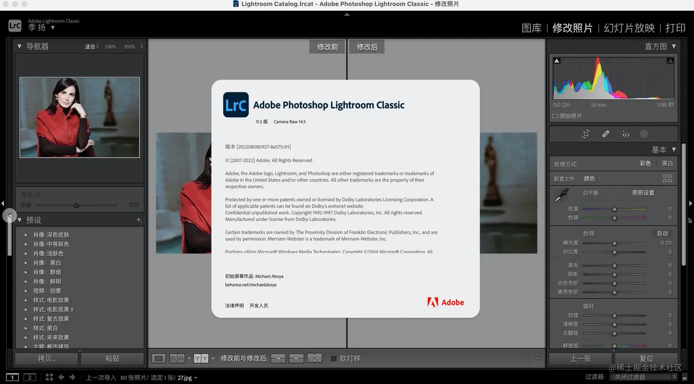The height and width of the screenshot is (384, 694).
Task: Add a new preset with plus
Action: click(139, 220)
